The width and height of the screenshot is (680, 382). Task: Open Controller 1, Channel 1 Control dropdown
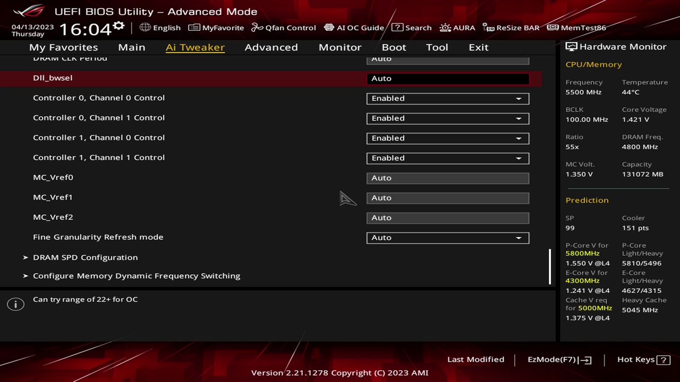448,158
